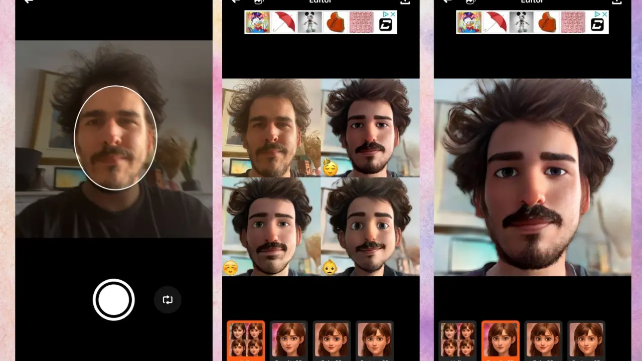Viewport: 642px width, 361px height.
Task: Select the orange-highlighted four-face style in grid editor
Action: tap(246, 340)
